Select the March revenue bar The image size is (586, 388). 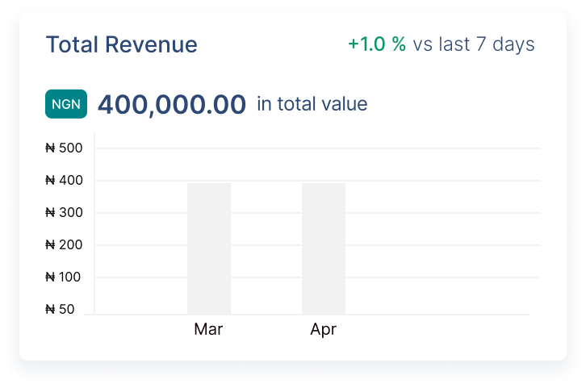(x=209, y=248)
